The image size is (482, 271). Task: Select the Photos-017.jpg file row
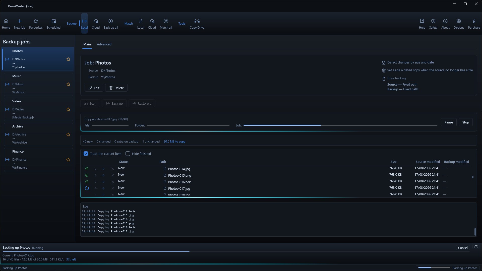coord(277,188)
